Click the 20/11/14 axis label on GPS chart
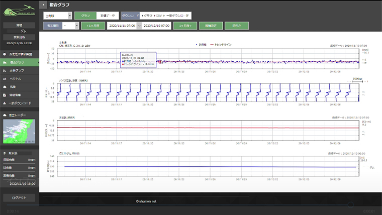 tap(85, 72)
